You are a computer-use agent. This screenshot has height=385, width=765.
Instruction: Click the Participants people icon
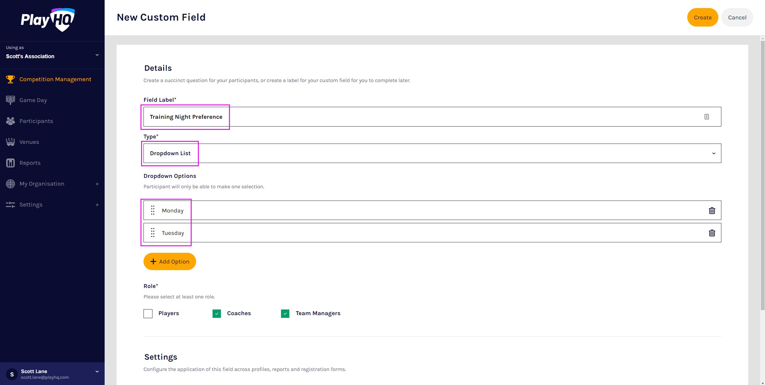10,121
